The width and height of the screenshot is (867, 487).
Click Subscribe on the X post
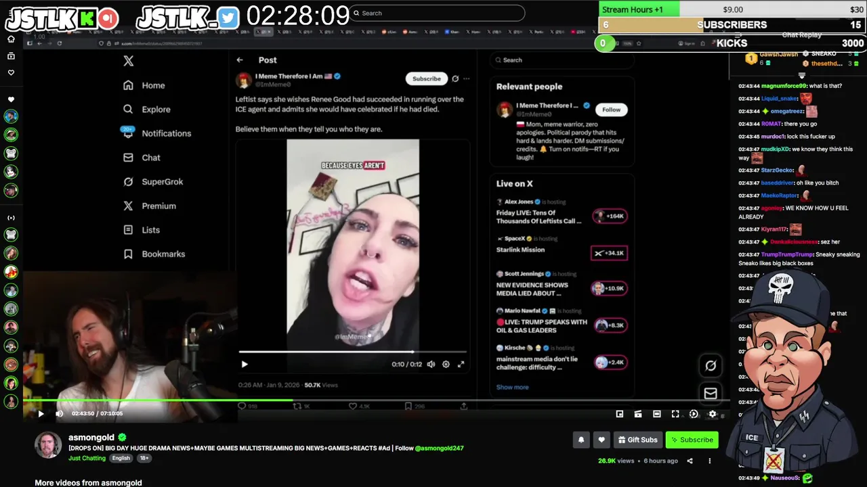(x=427, y=78)
